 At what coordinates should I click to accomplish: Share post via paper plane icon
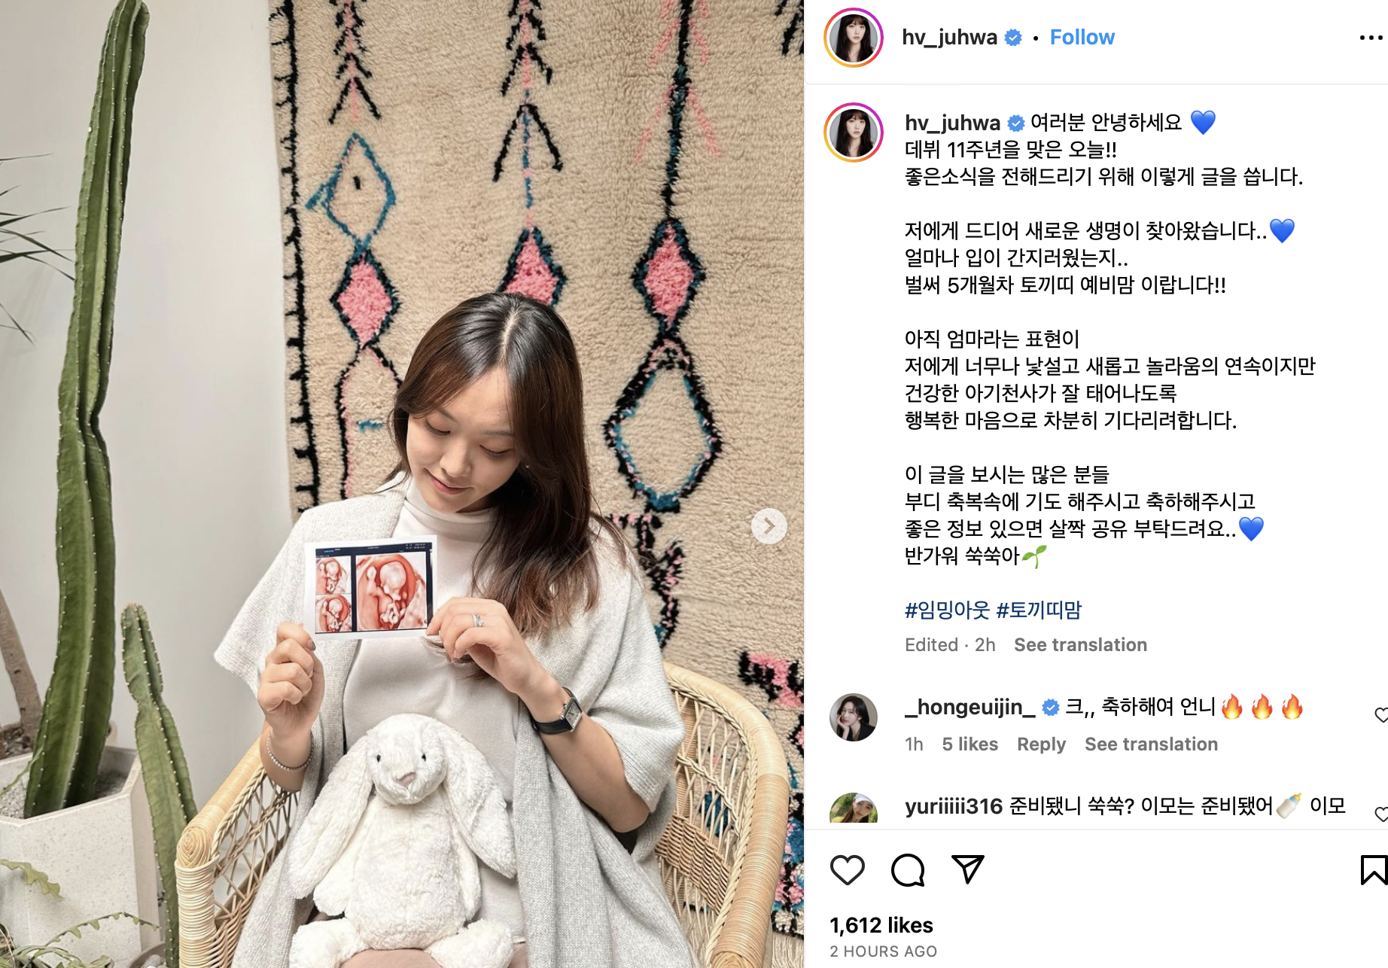(x=967, y=869)
